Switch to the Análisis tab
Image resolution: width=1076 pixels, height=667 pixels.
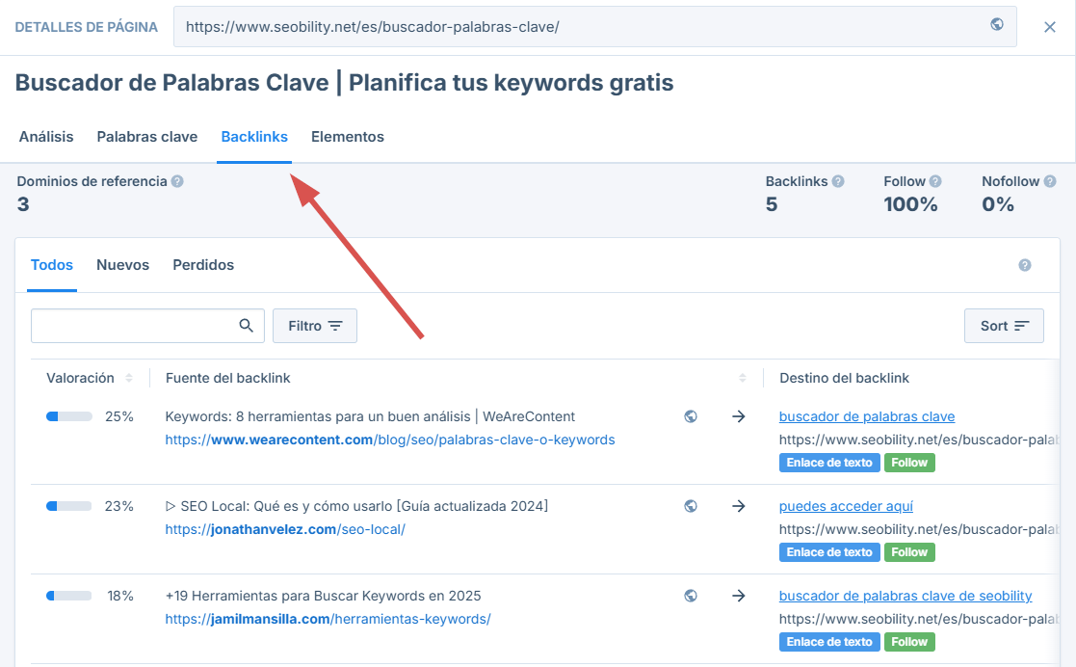pos(46,137)
